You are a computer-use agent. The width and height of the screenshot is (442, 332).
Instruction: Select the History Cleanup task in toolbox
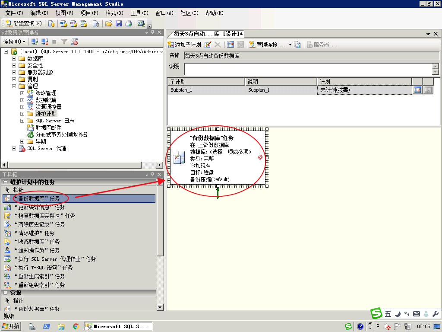pos(79,224)
